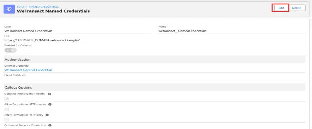Select the Label value WeTransact Named Credentials

[28, 31]
